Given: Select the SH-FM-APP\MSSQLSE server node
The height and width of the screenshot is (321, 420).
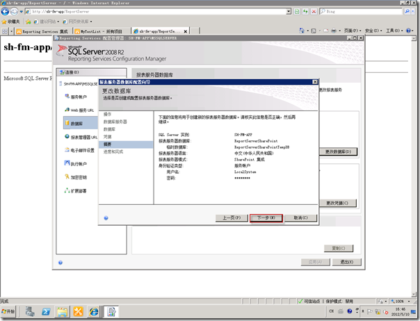Looking at the screenshot, I should click(x=78, y=84).
